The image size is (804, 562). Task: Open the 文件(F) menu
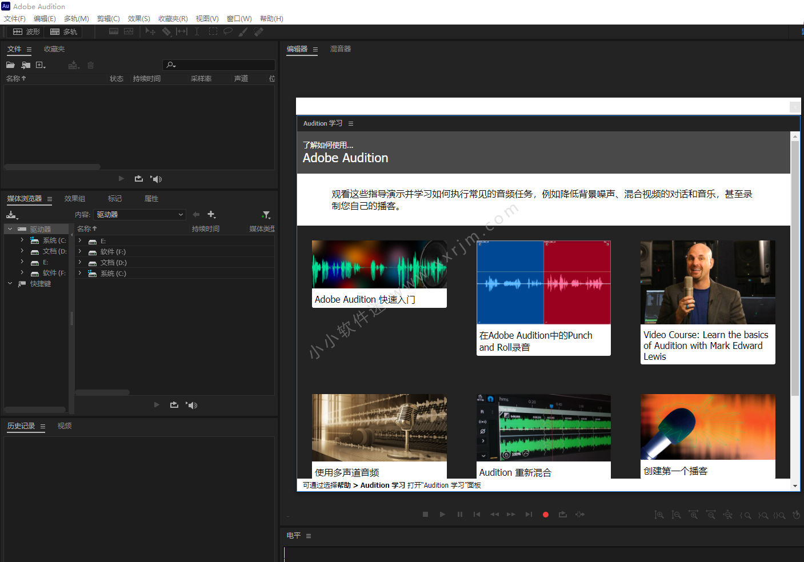click(x=15, y=19)
